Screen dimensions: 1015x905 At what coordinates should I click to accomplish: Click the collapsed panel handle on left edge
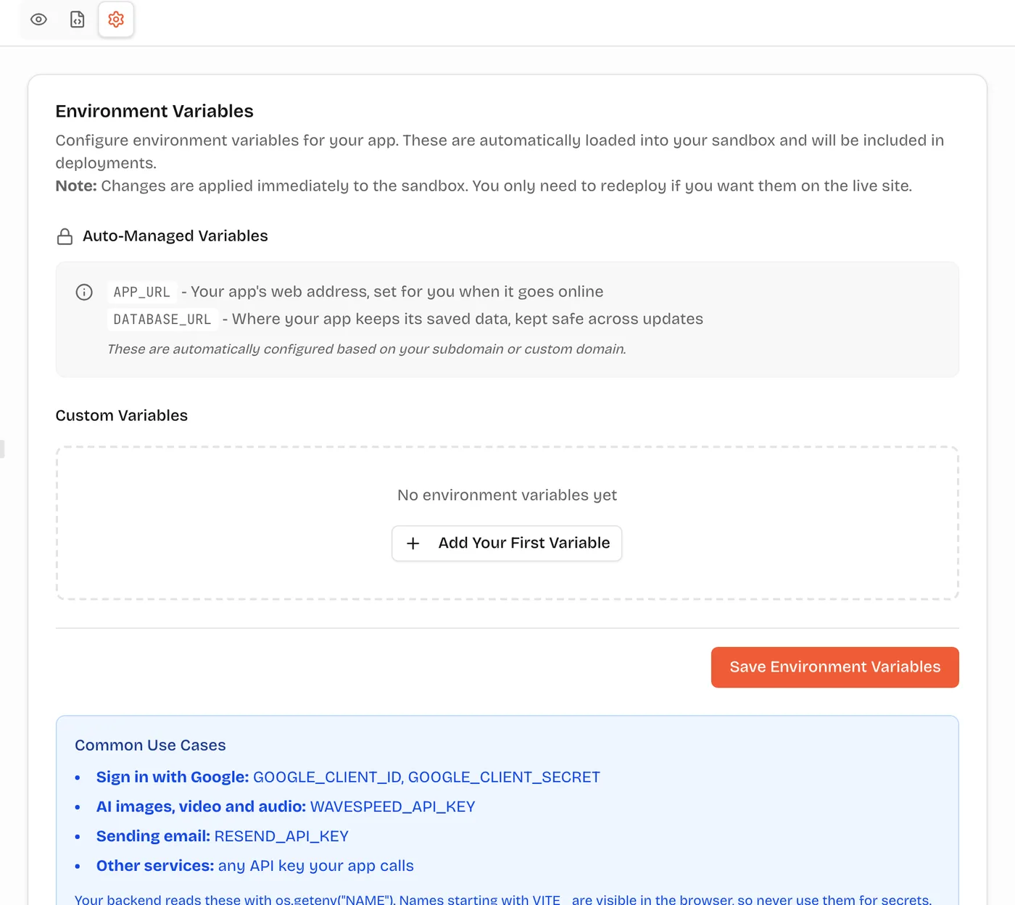pyautogui.click(x=2, y=449)
